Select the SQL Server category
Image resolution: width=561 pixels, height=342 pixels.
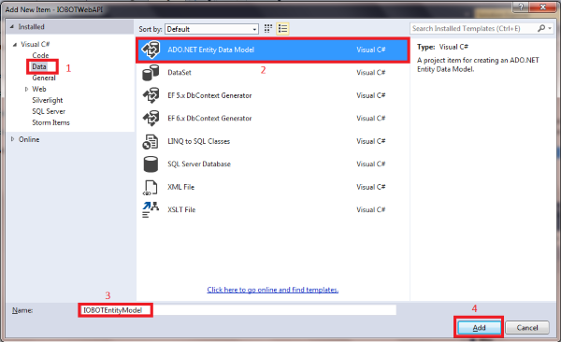49,111
